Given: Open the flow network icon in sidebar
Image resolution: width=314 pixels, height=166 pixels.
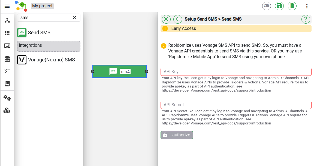Looking at the screenshot, I should pos(7,20).
